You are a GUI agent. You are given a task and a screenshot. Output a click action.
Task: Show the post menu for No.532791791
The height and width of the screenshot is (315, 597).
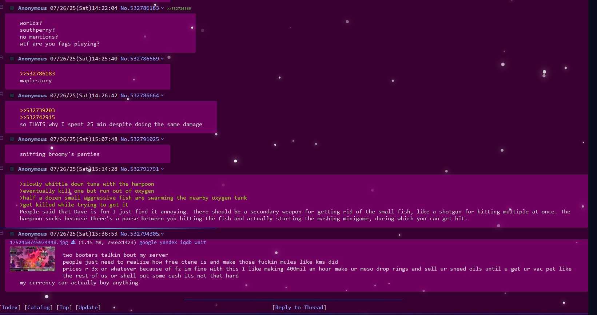click(162, 169)
